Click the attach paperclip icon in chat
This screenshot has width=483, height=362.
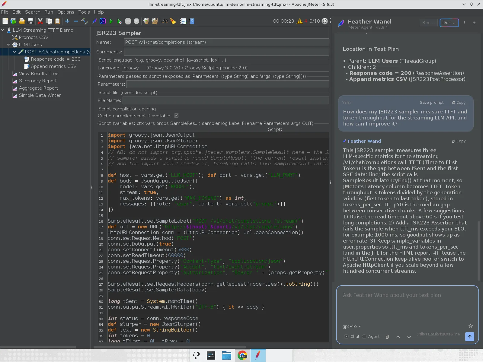[387, 337]
